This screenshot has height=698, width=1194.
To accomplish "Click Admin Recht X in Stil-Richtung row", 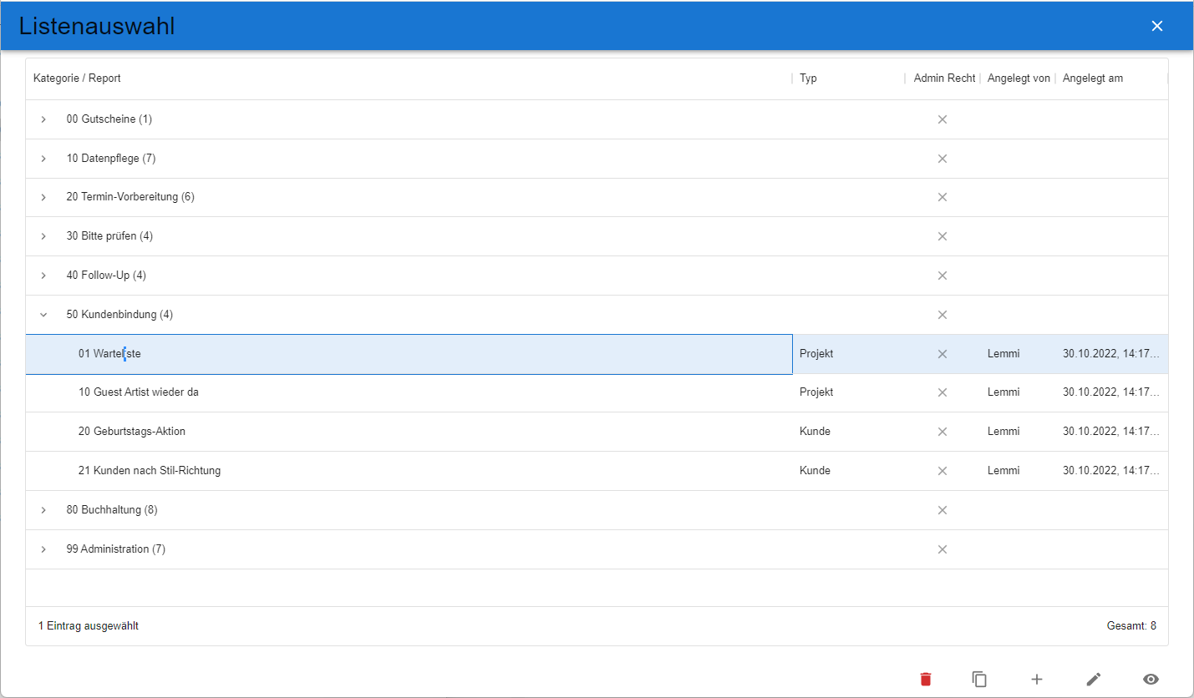I will 942,471.
